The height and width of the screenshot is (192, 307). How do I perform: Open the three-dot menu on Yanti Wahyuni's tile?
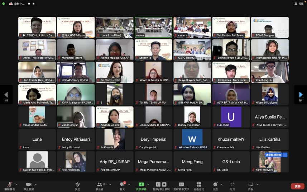[285, 155]
